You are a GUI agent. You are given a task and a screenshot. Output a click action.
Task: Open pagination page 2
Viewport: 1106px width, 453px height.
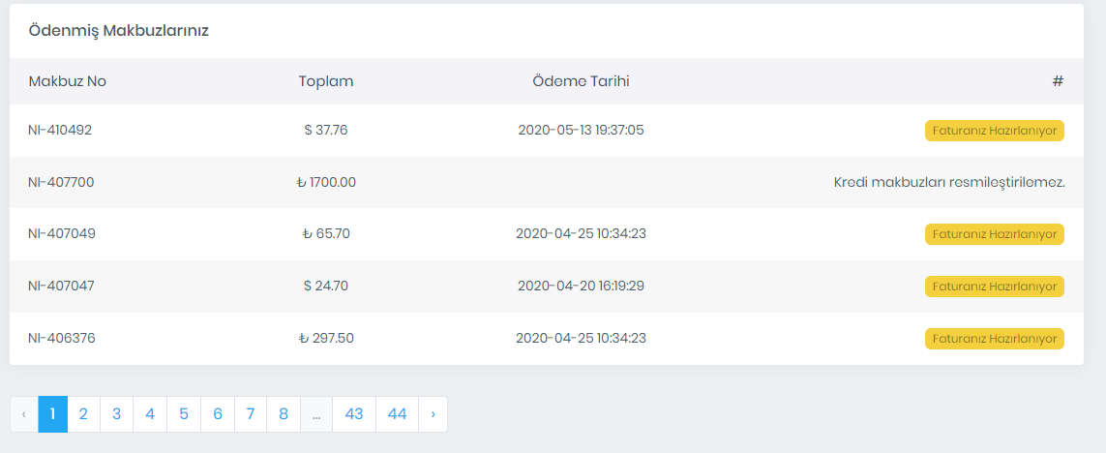pos(83,414)
